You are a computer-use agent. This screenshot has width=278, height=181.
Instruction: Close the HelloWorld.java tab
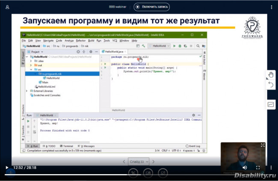(x=125, y=52)
